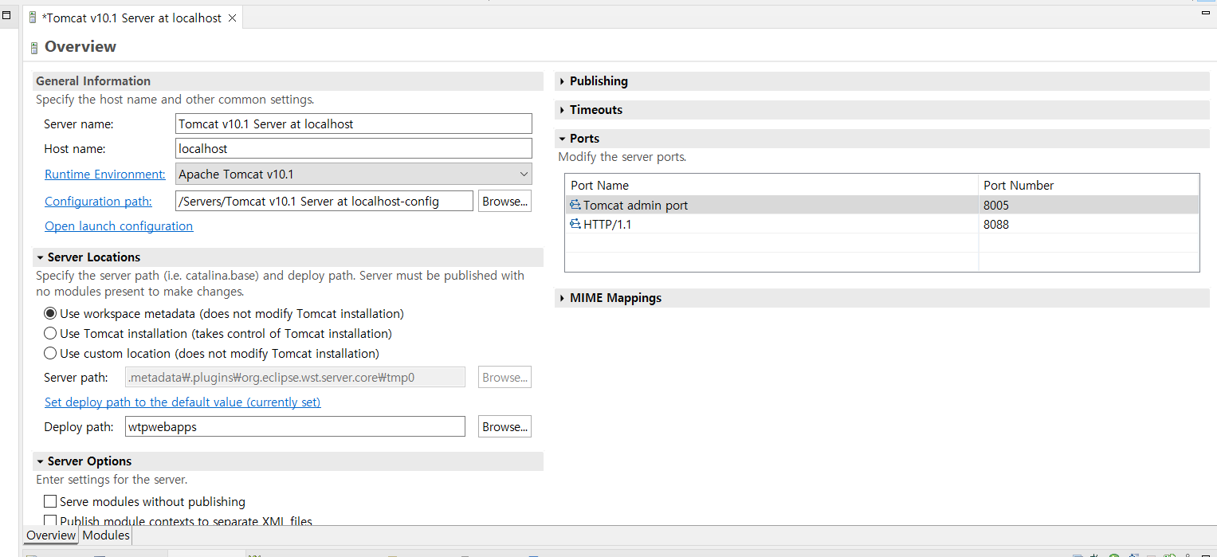Click the HTTP/1.1 port row icon

[575, 224]
